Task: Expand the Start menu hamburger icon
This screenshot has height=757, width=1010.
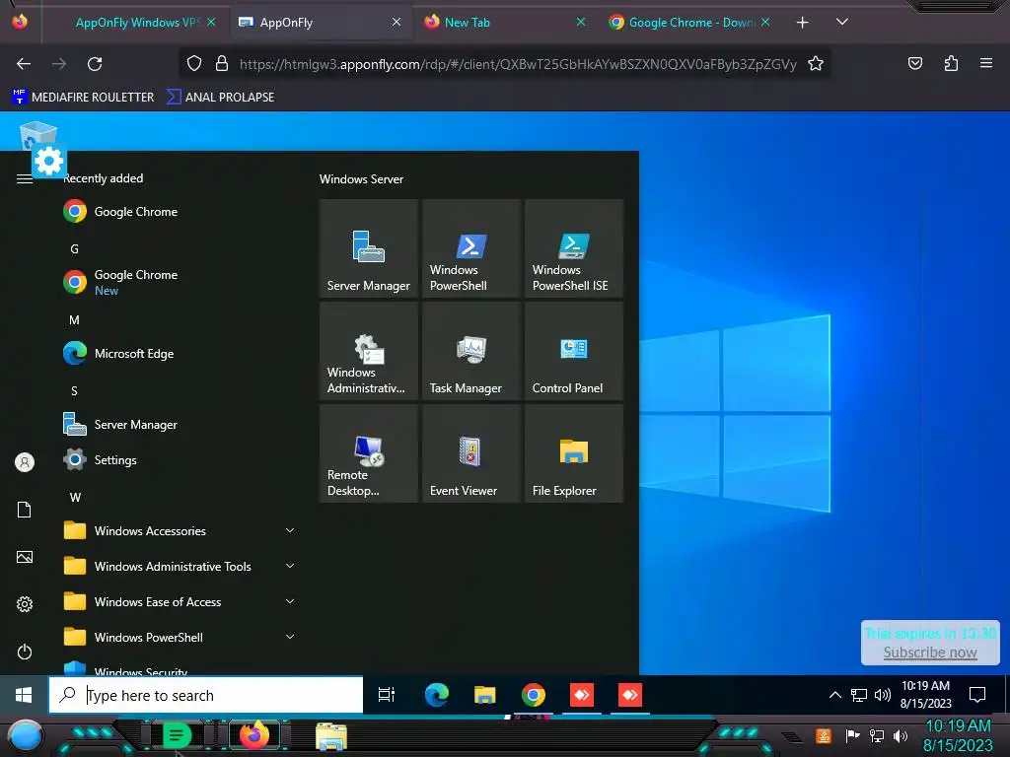Action: click(x=25, y=179)
